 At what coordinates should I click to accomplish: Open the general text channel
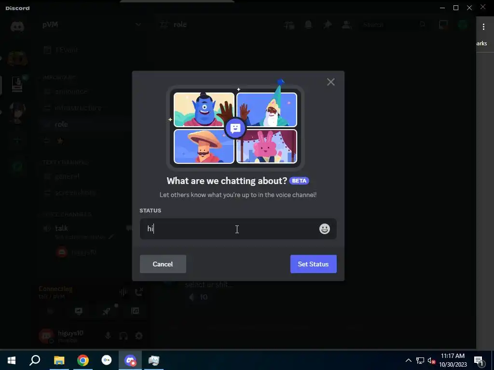(67, 176)
